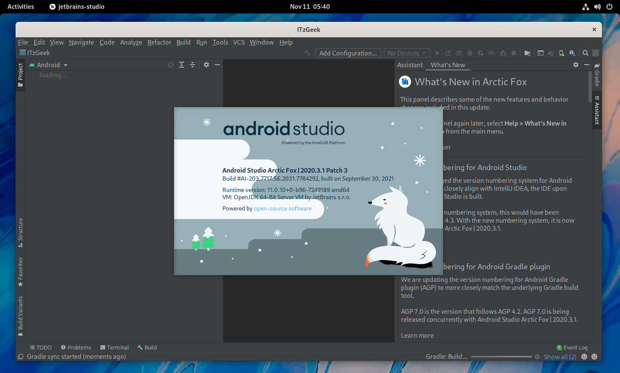620x373 pixels.
Task: Open Project Structure from toolbar icon
Action: click(x=528, y=53)
